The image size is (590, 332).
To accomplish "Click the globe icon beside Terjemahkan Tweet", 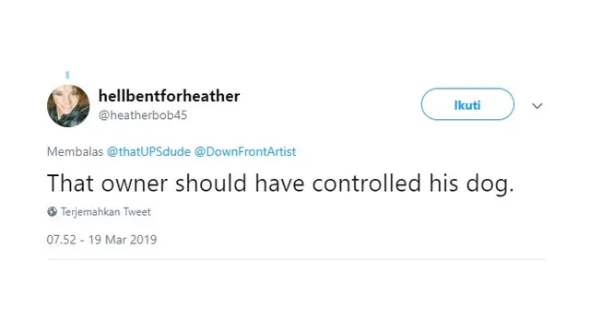I will click(52, 211).
